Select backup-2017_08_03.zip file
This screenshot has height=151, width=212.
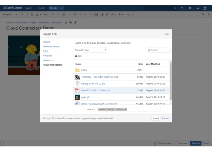[x=93, y=84]
